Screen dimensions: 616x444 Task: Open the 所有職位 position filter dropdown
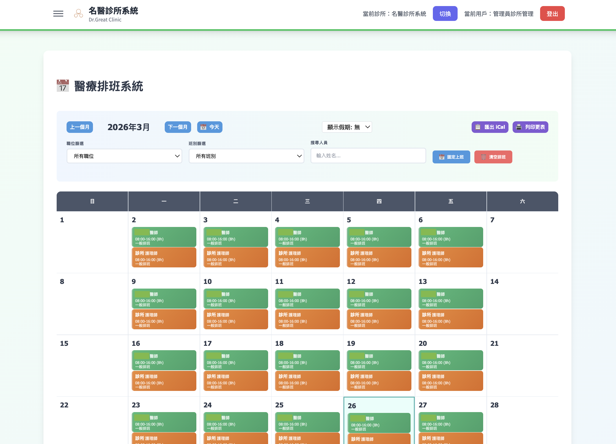pos(124,156)
